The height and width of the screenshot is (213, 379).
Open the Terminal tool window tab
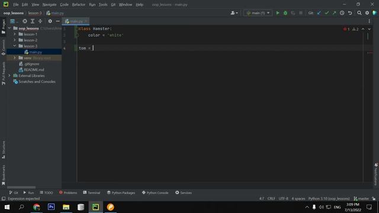click(x=91, y=192)
